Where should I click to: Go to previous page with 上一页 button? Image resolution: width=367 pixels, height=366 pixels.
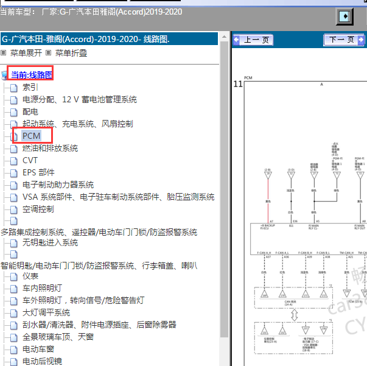253,40
